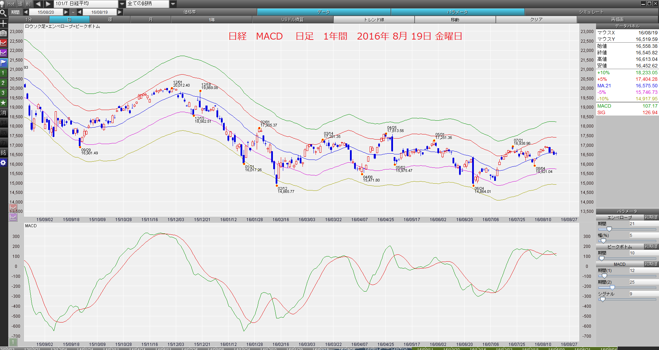
Task: Switch to 週 weekly timeframe tab
Action: tap(110, 20)
